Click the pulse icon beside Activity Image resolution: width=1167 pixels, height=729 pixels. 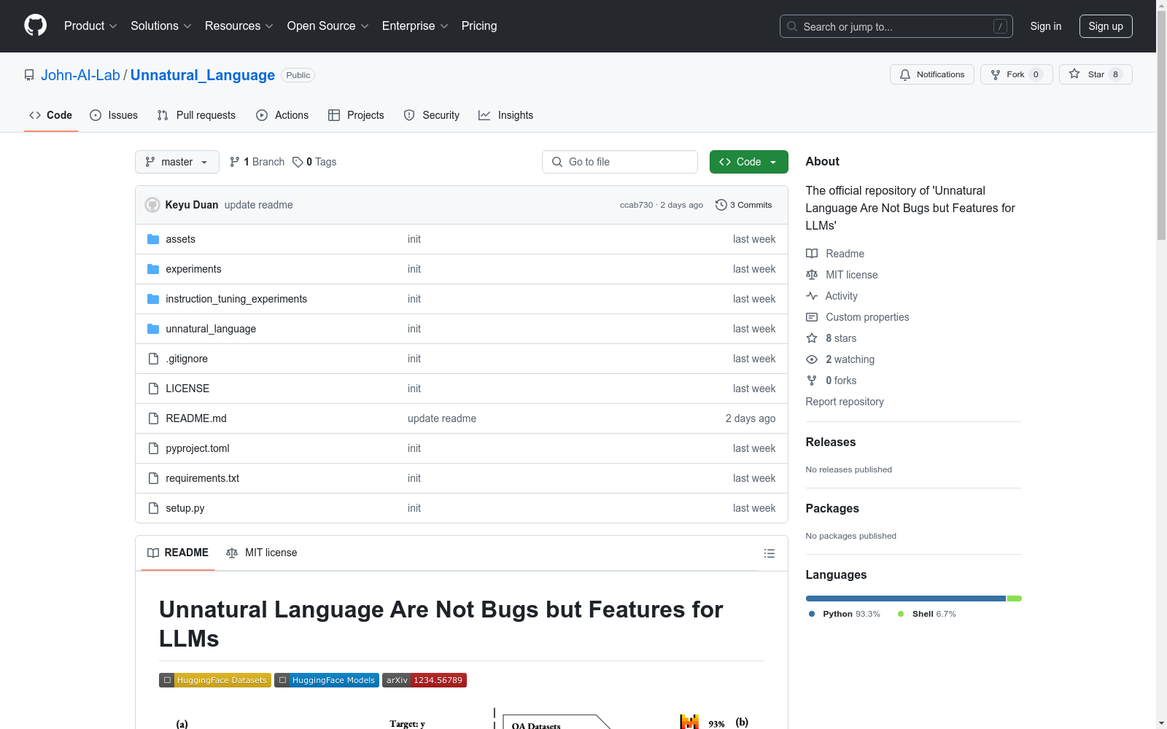point(812,296)
